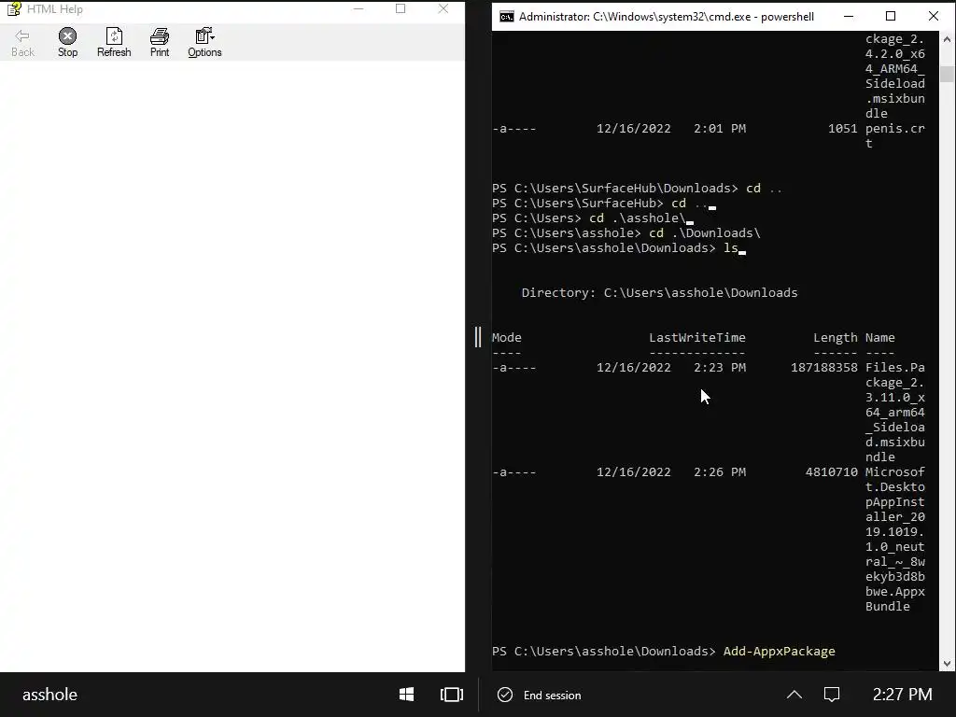
Task: Click Microsoft.DesktopAppInstaller AppxBundle name
Action: [895, 539]
